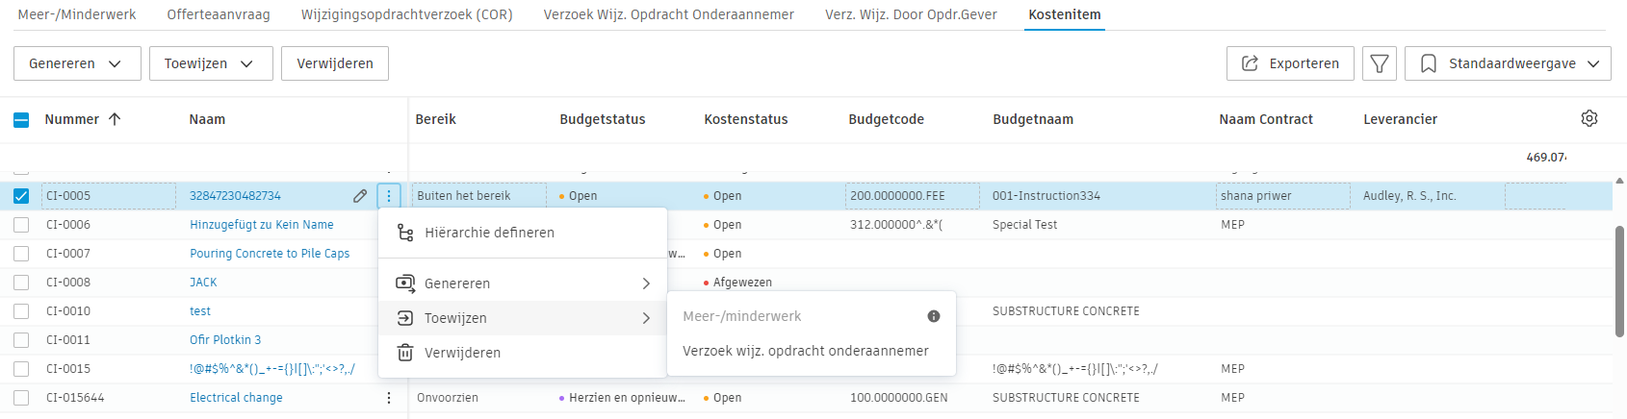The height and width of the screenshot is (419, 1627).
Task: Click the 200.0000000.FEE budget code cell
Action: coord(913,196)
